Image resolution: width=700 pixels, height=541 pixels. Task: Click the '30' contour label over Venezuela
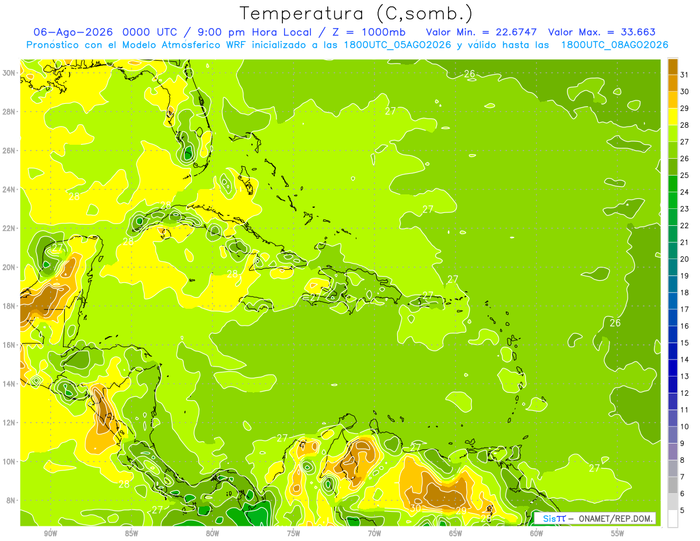pos(415,508)
